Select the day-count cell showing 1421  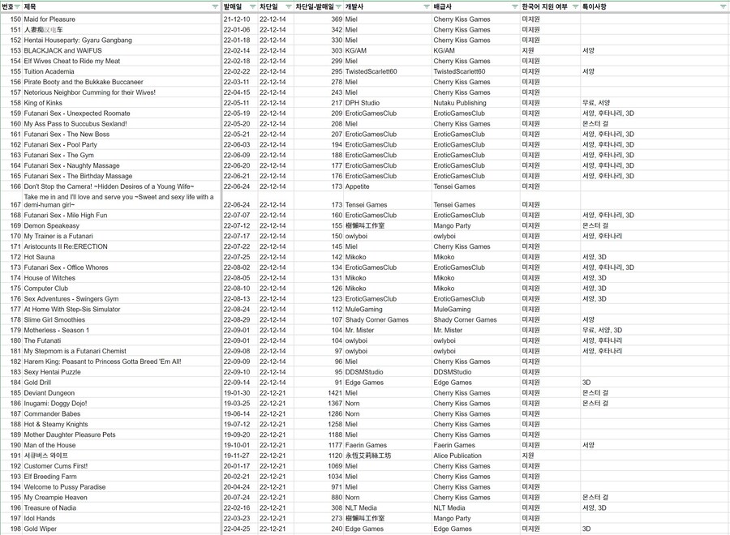[x=319, y=393]
